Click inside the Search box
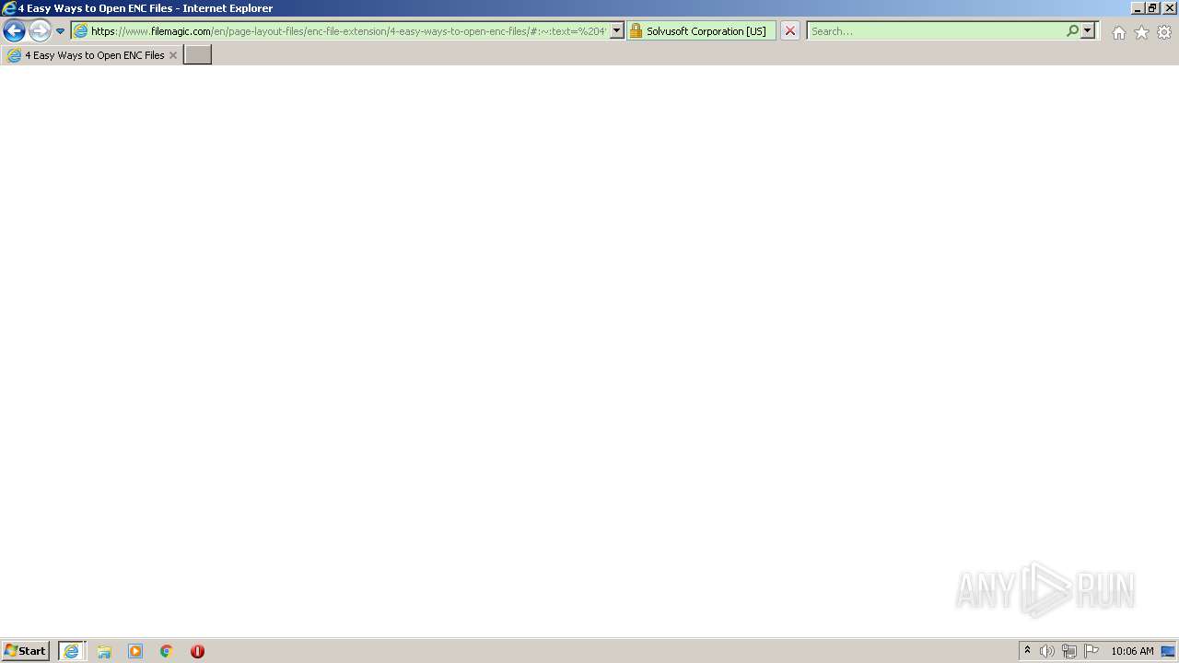Viewport: 1179px width, 663px height. (935, 31)
